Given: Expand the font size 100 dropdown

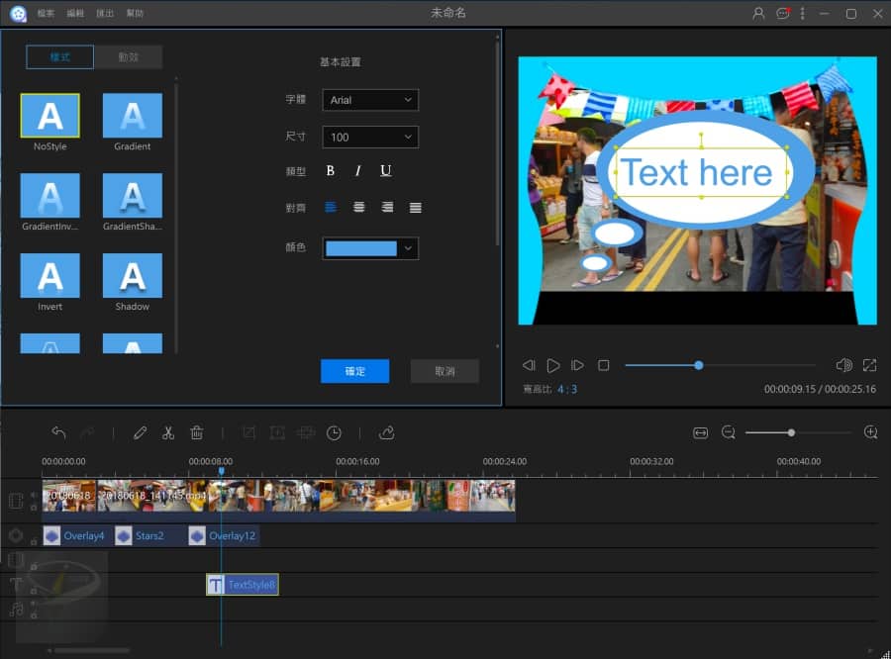Looking at the screenshot, I should [370, 138].
